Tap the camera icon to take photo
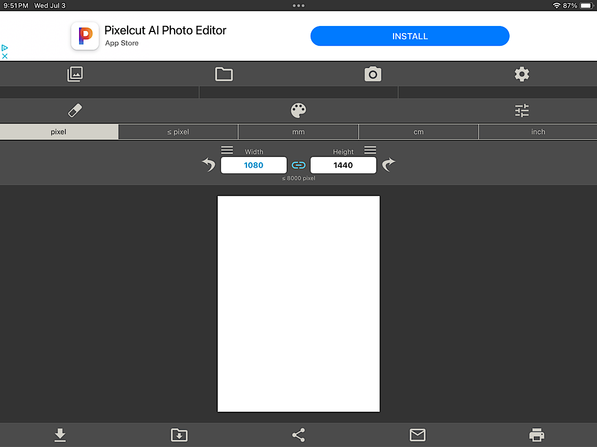 coord(373,74)
